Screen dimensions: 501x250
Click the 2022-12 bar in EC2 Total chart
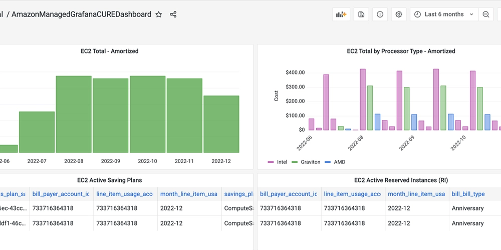[221, 124]
